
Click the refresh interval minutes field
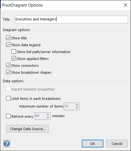40,116
